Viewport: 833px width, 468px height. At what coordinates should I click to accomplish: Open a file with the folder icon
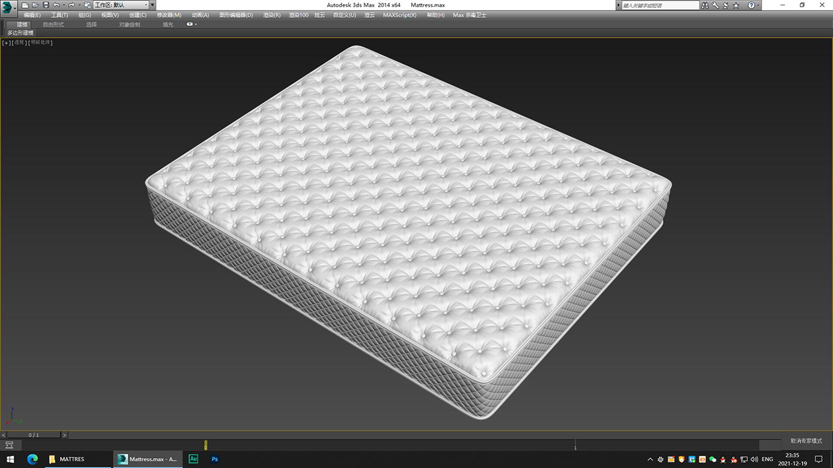[36, 5]
